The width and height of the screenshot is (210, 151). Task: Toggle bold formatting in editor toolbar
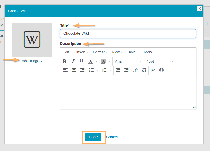pos(65,61)
